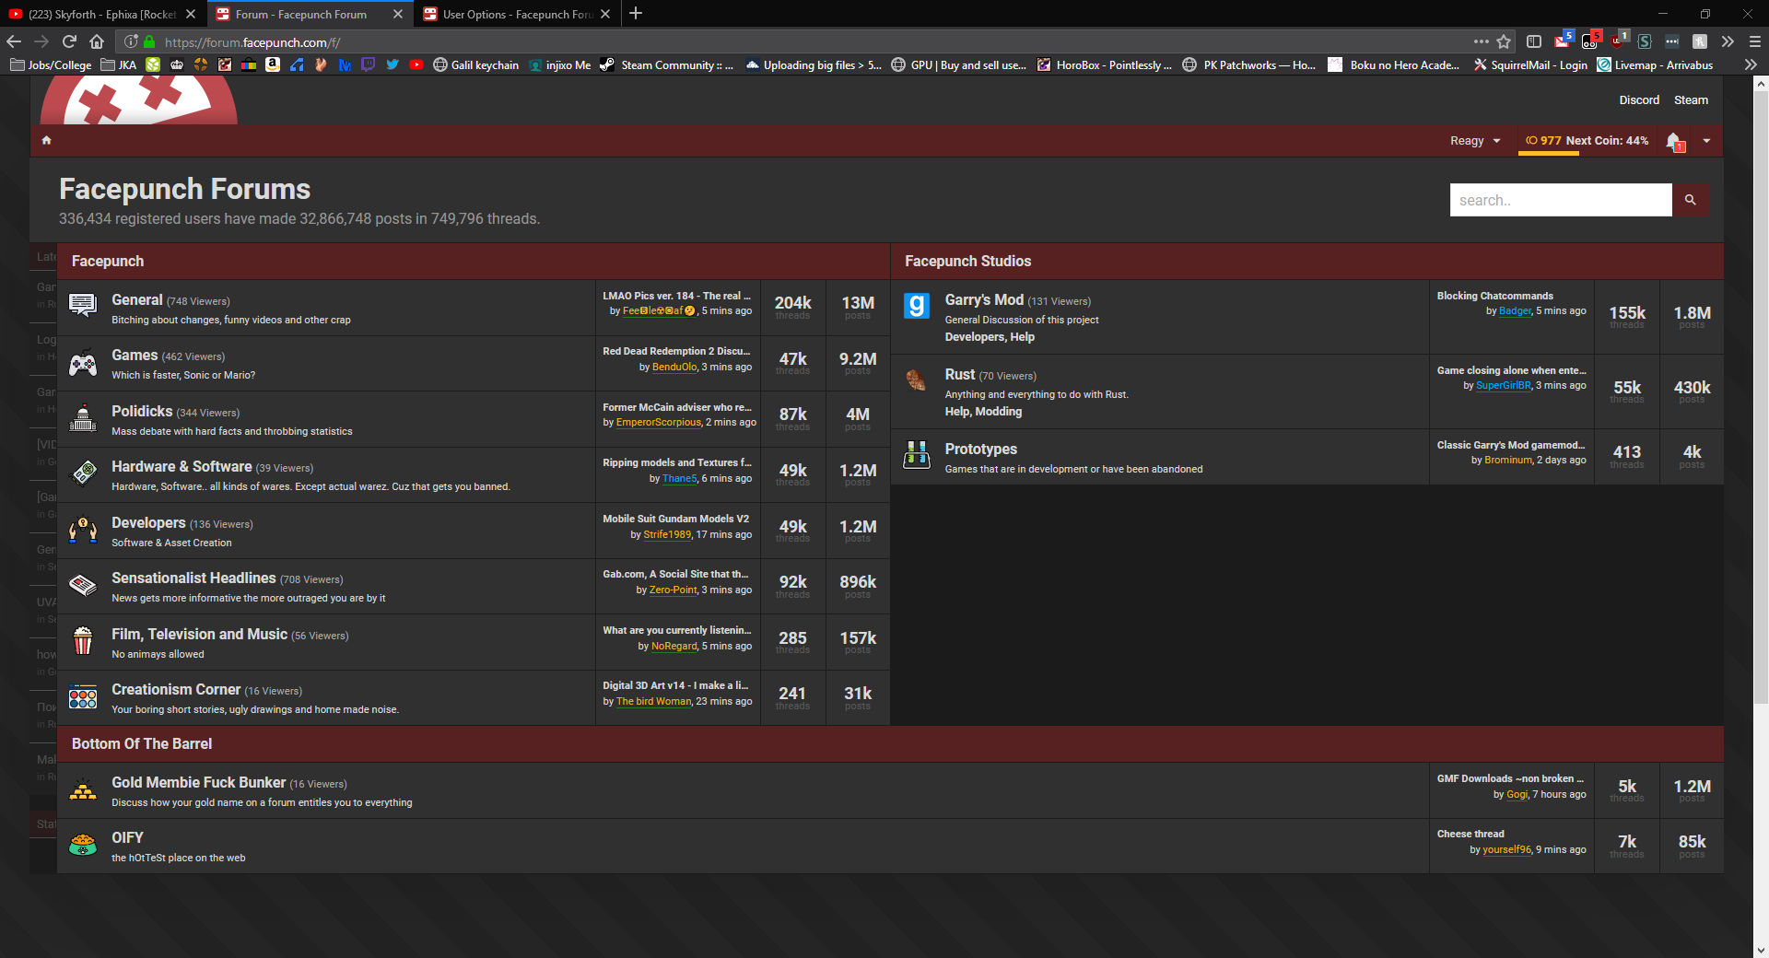Open the Steam Community bookmark
The width and height of the screenshot is (1769, 958).
point(667,64)
